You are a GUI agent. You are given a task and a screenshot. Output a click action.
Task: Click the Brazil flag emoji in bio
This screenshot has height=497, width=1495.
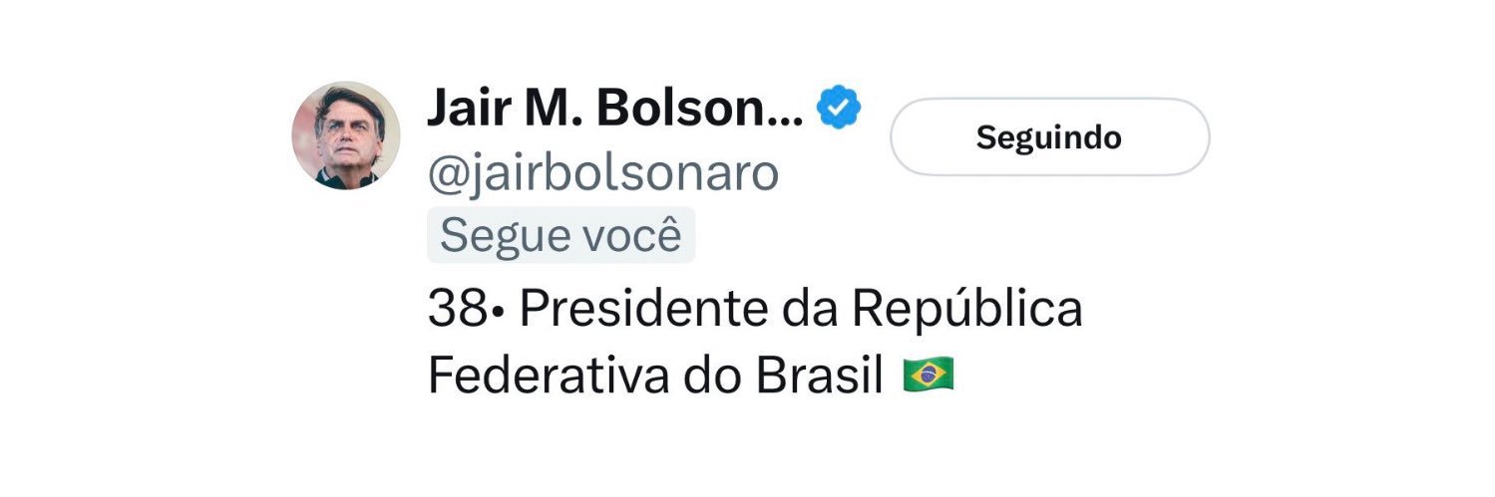click(x=928, y=375)
